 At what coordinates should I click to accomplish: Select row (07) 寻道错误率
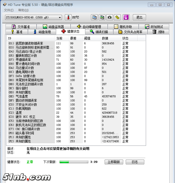tap(76, 60)
